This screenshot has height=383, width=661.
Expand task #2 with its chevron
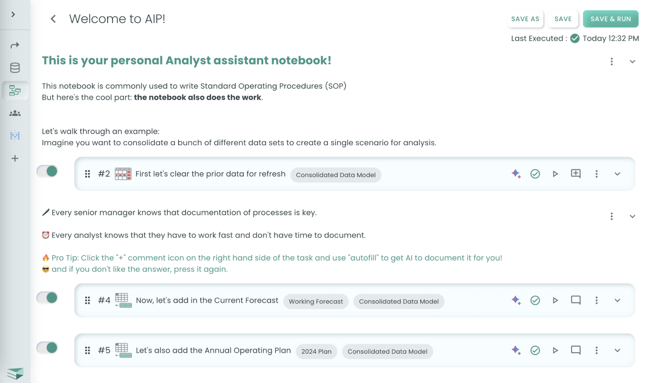(617, 174)
